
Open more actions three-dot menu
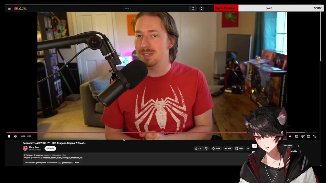point(248,148)
